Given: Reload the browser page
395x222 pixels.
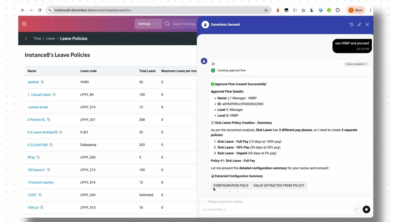Looking at the screenshot, I should coord(40,10).
